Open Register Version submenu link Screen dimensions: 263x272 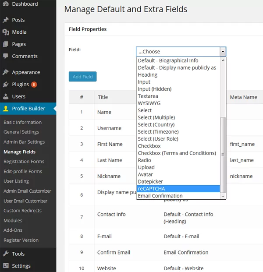click(21, 240)
